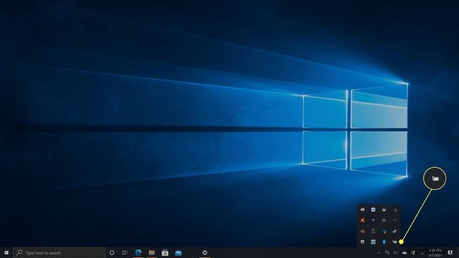Open Microsoft Store from the taskbar

(x=165, y=253)
